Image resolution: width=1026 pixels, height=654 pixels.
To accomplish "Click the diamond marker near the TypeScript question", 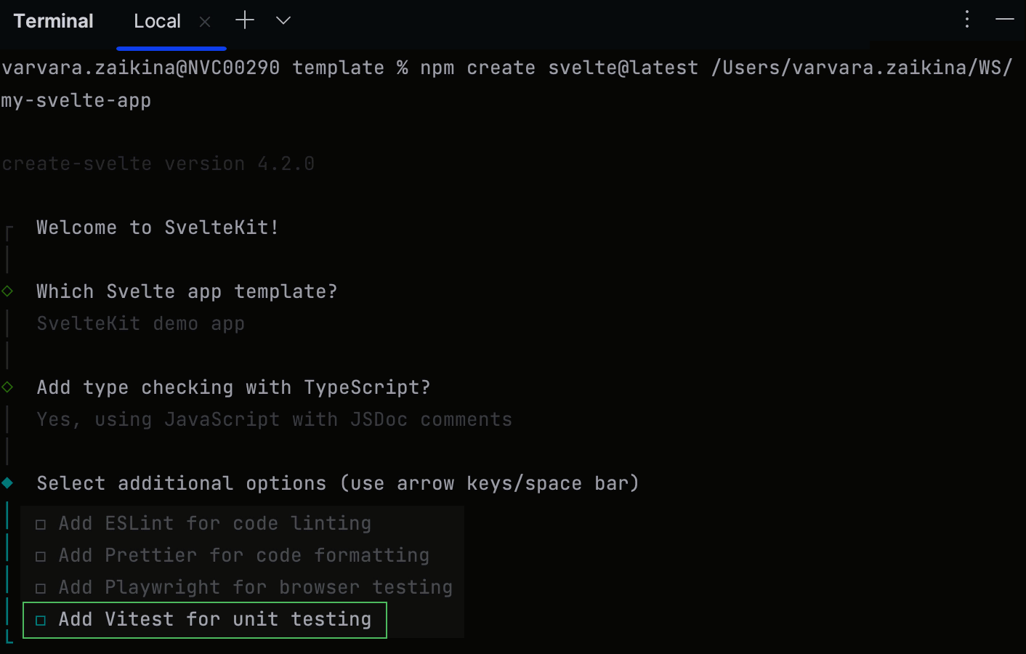I will pyautogui.click(x=7, y=387).
